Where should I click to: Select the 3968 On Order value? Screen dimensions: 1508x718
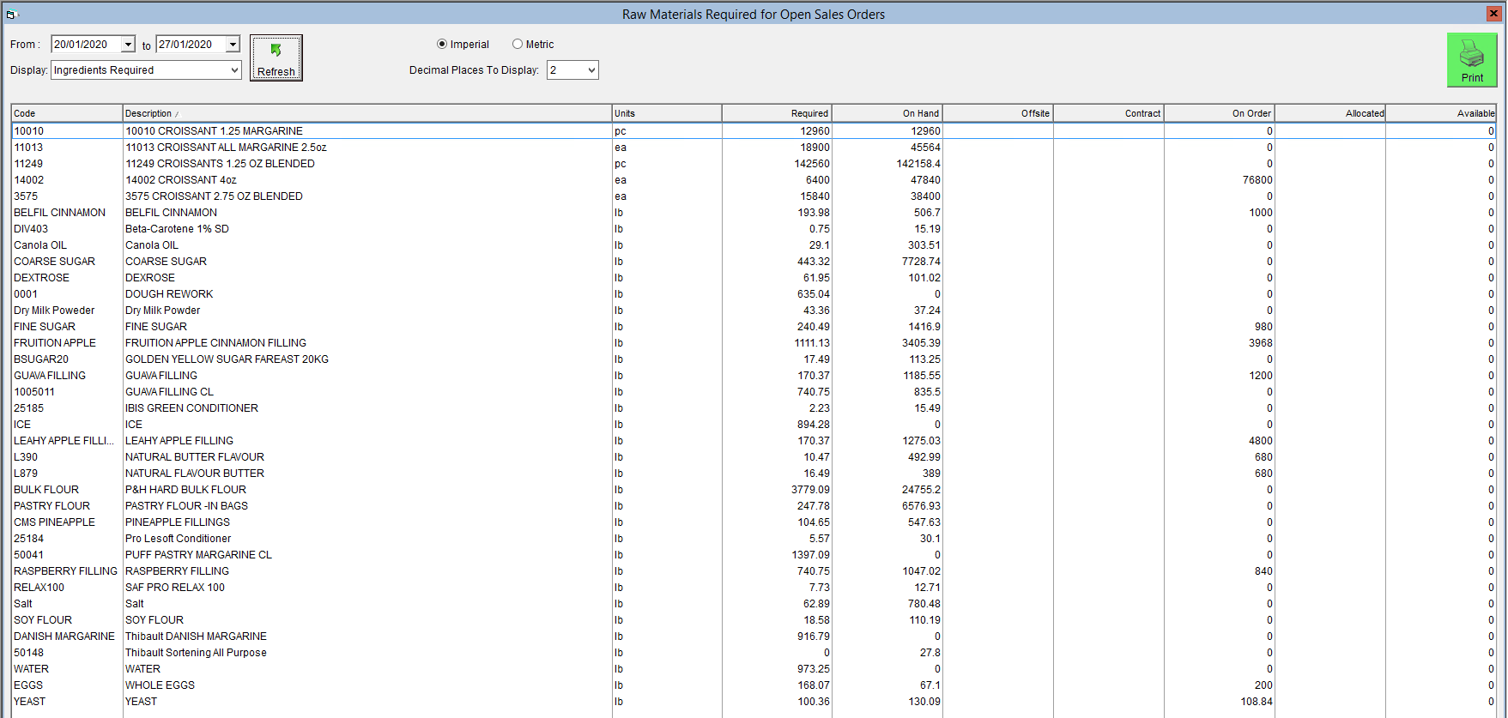click(1261, 343)
